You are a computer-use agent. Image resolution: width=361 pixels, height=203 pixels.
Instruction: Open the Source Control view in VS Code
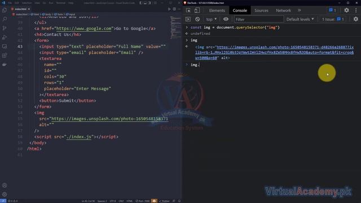coord(5,28)
